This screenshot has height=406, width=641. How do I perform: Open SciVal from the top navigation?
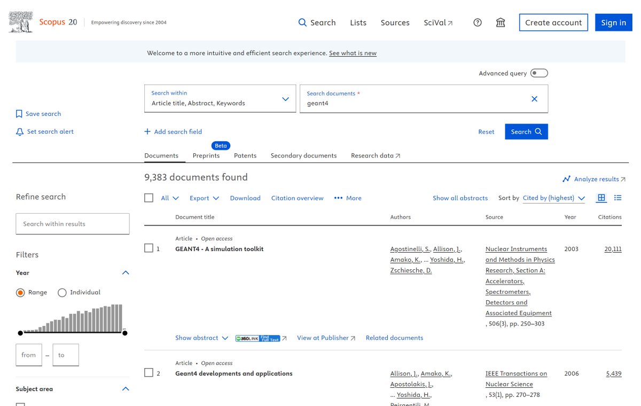click(x=438, y=22)
